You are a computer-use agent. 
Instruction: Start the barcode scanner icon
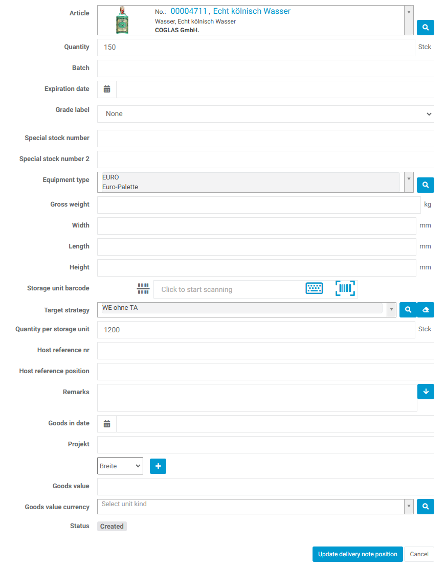point(345,288)
